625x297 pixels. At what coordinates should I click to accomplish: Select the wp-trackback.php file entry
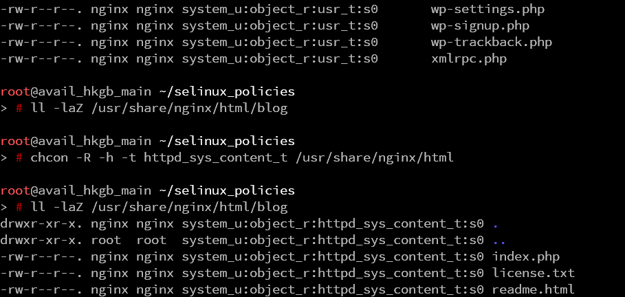coord(491,43)
